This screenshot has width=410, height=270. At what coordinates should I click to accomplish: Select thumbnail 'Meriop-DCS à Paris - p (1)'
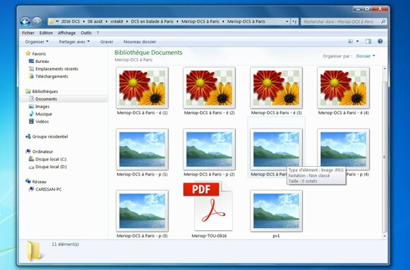[x=142, y=150]
